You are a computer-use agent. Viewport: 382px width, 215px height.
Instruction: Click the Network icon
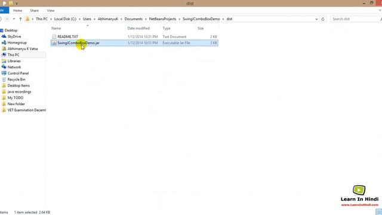point(4,67)
